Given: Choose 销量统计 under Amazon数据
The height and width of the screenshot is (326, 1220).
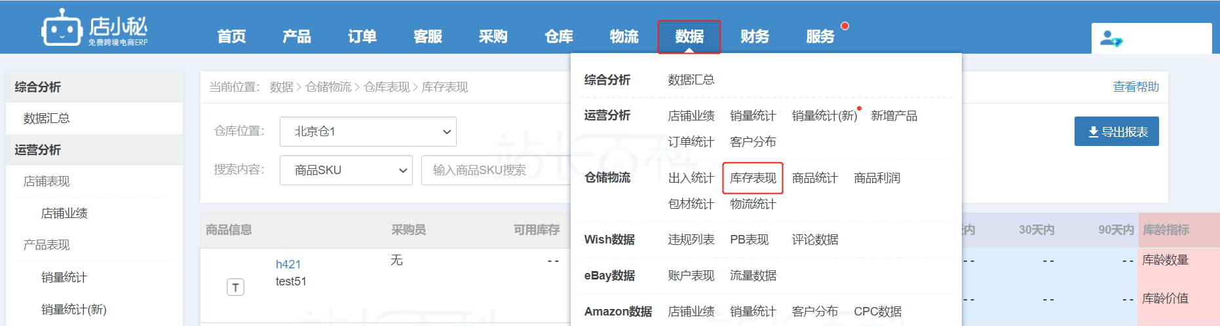Looking at the screenshot, I should click(x=753, y=312).
